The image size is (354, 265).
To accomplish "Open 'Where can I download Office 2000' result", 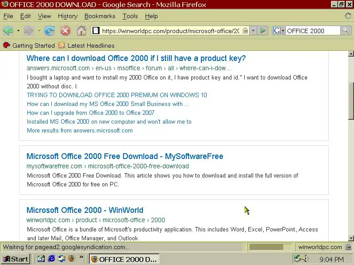I will pyautogui.click(x=136, y=58).
